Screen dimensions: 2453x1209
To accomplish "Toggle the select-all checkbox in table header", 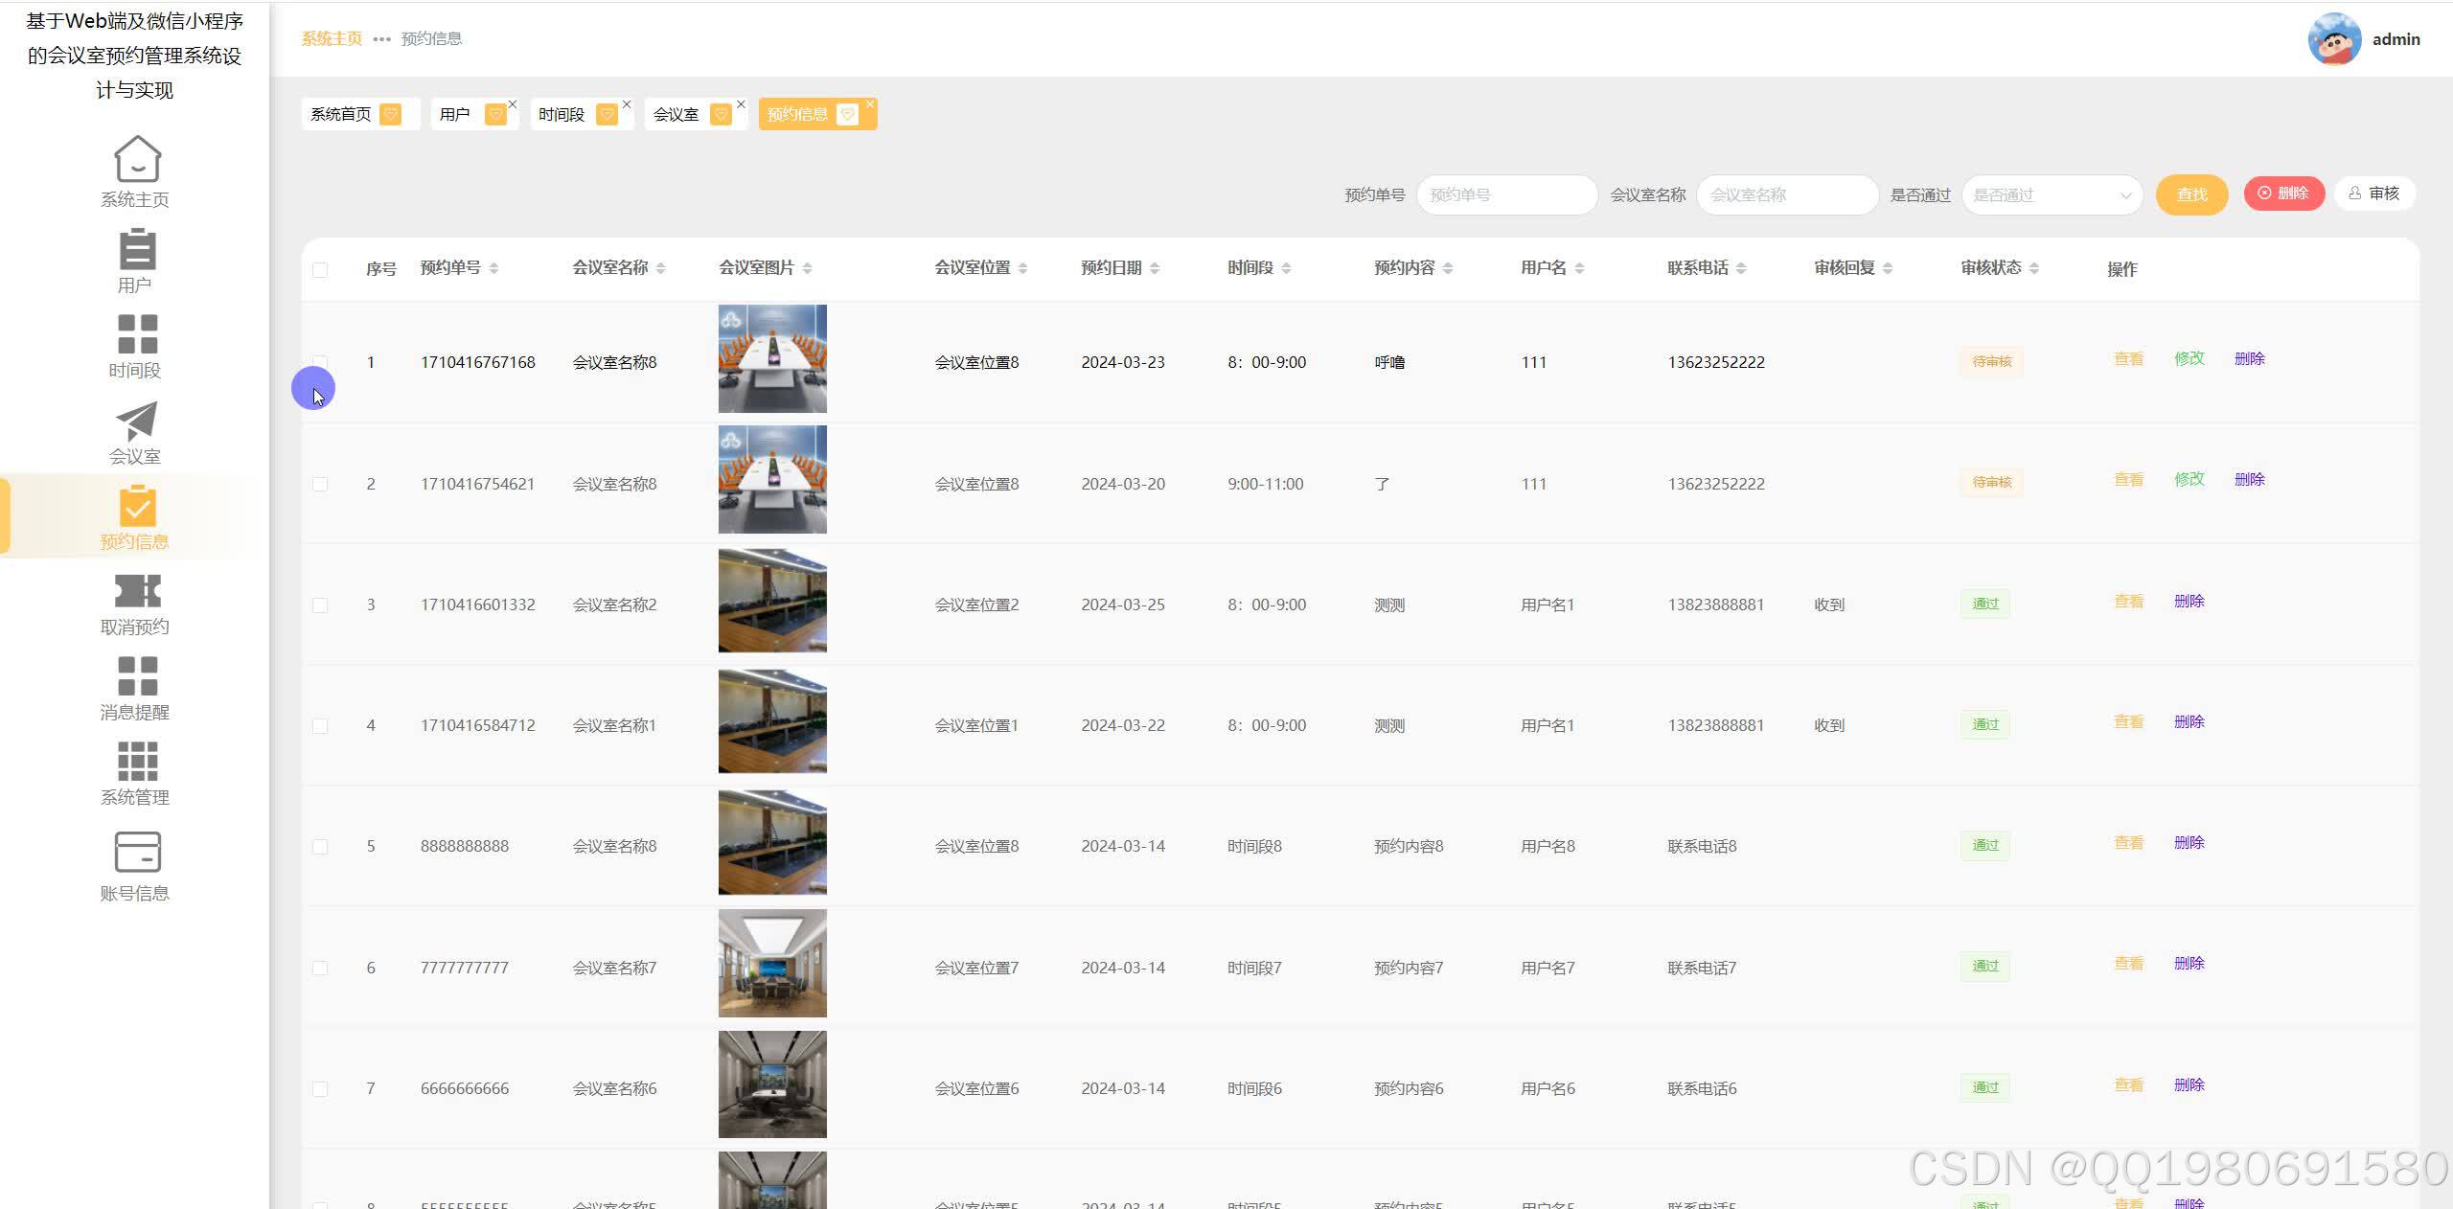I will [320, 270].
